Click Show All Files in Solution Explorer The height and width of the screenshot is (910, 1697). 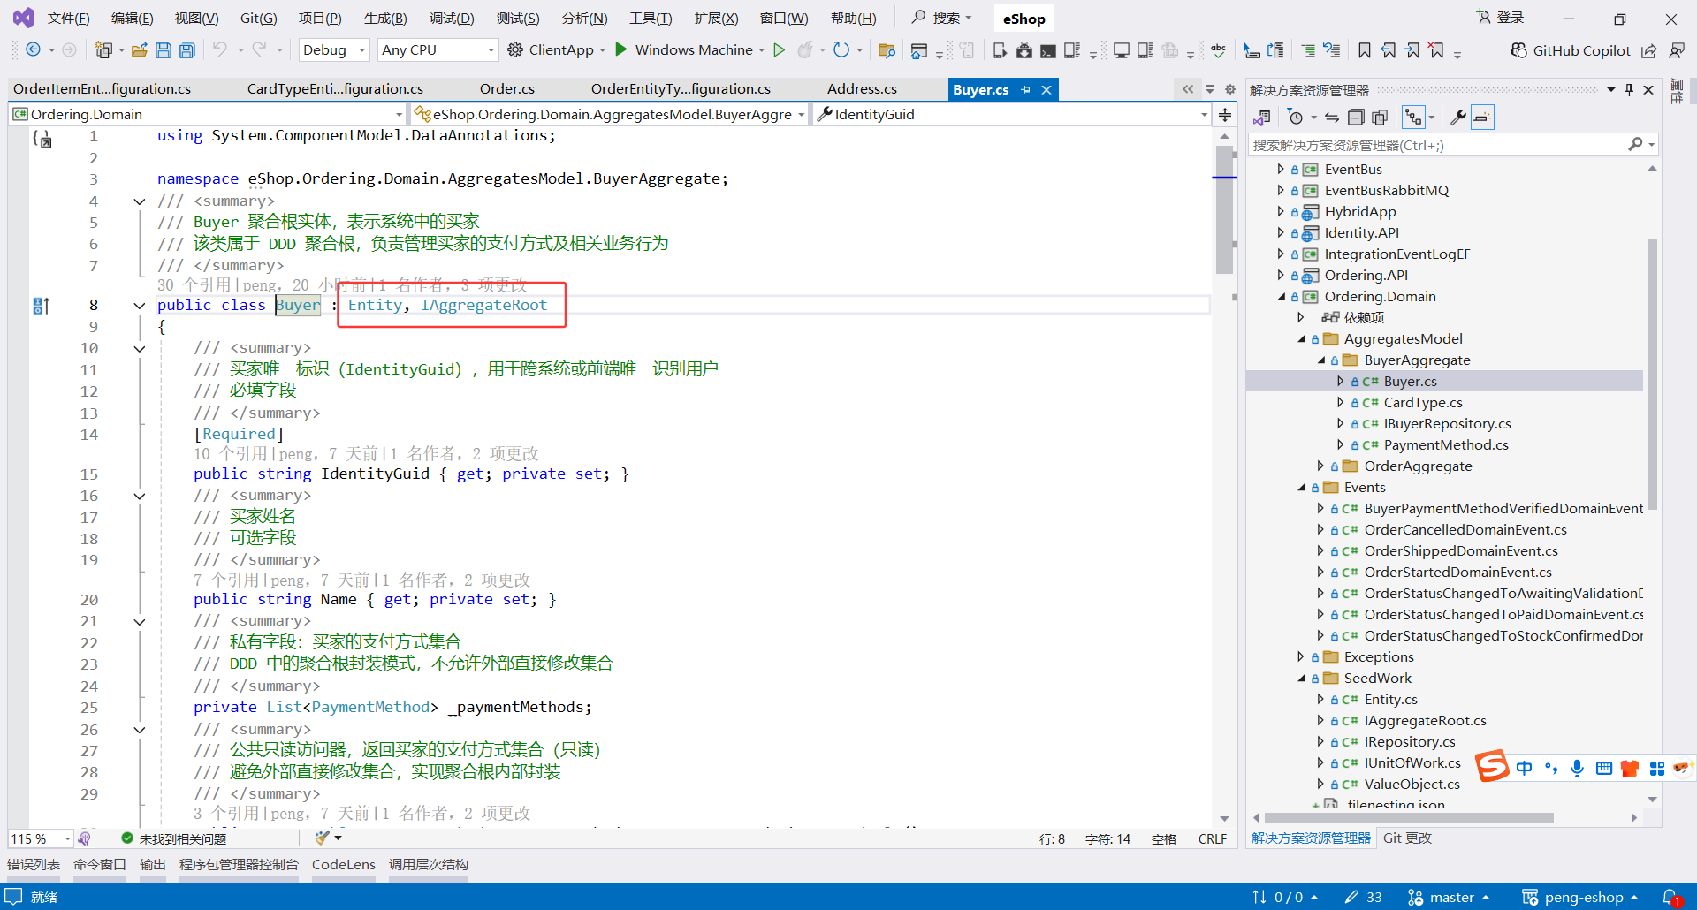pyautogui.click(x=1380, y=117)
